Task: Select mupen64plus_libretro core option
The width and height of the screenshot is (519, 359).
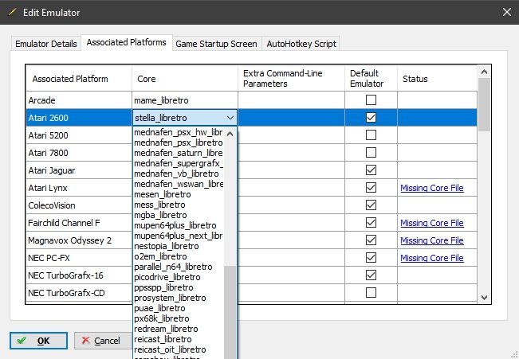Action: tap(179, 225)
